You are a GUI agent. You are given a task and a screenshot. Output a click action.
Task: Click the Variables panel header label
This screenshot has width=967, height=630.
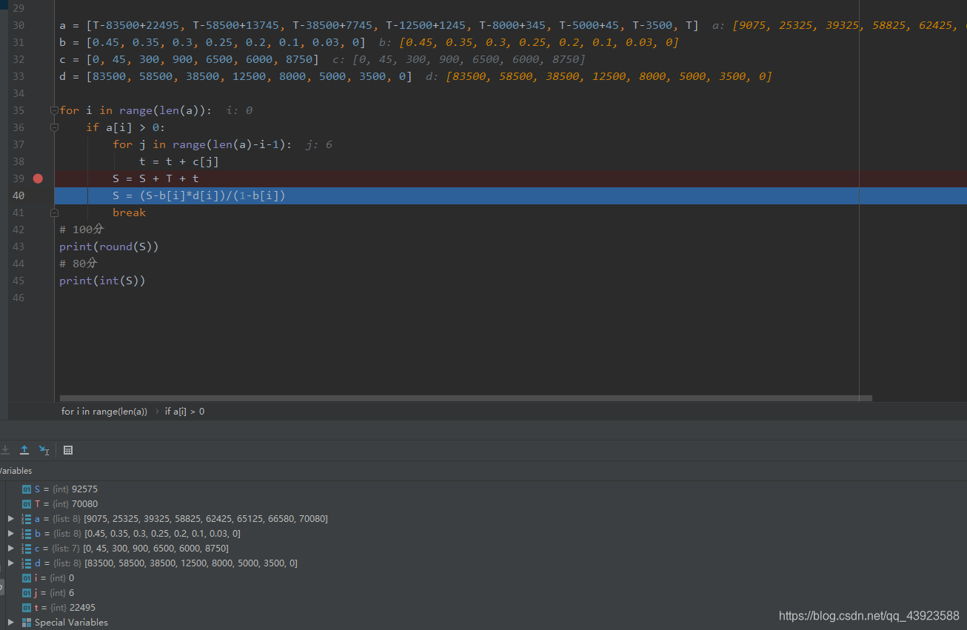click(x=16, y=471)
